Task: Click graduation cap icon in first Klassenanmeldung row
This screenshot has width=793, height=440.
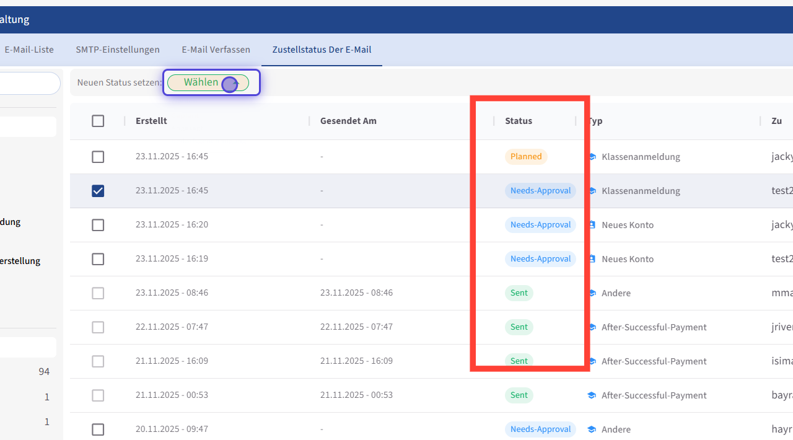Action: pyautogui.click(x=592, y=157)
